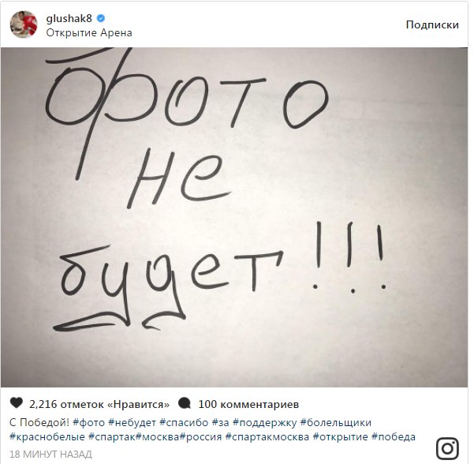Open the 100 комментариев link
The height and width of the screenshot is (464, 474).
pyautogui.click(x=248, y=404)
